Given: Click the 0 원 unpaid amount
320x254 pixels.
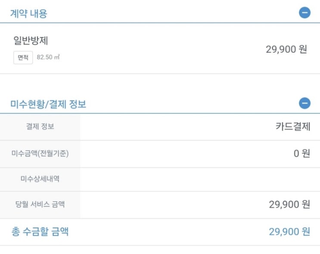Looking at the screenshot, I should (301, 154).
